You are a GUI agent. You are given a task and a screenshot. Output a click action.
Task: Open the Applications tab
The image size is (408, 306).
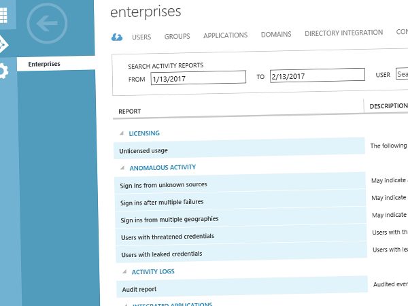pos(225,35)
